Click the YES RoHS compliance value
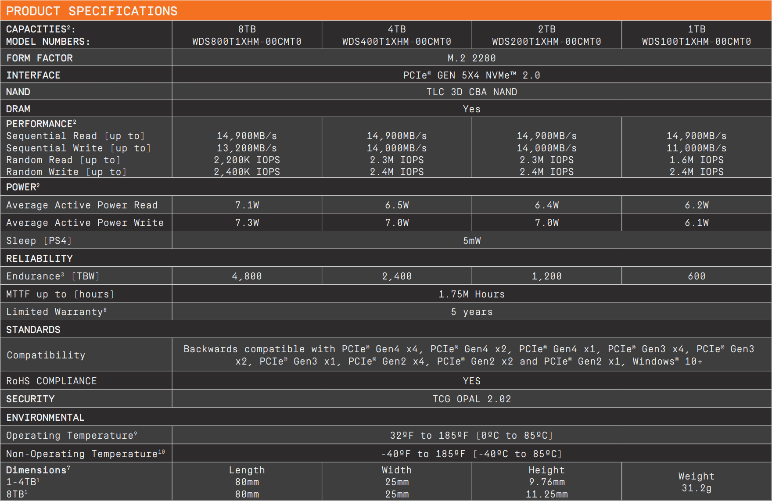Image resolution: width=772 pixels, height=501 pixels. click(x=472, y=381)
